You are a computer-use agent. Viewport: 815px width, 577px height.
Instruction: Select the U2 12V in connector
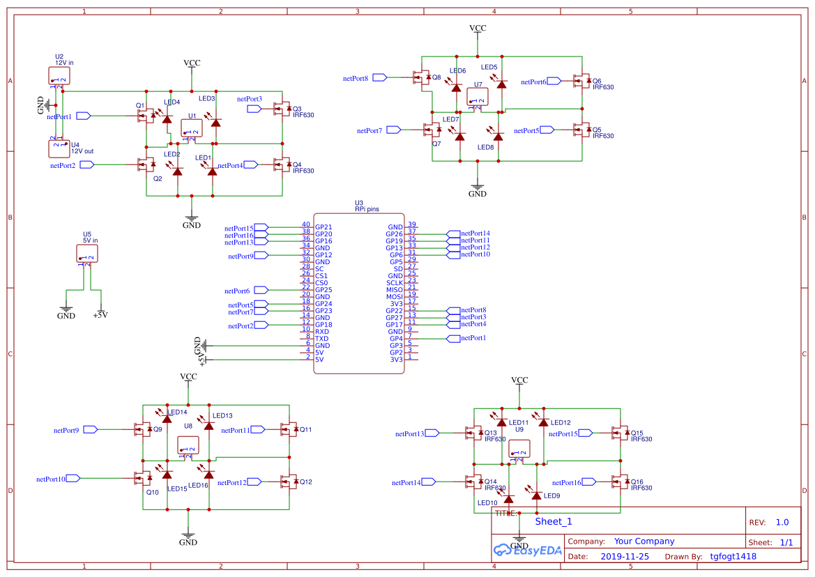(59, 74)
